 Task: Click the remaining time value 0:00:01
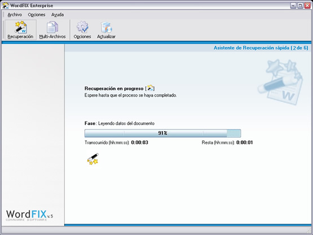pos(245,142)
